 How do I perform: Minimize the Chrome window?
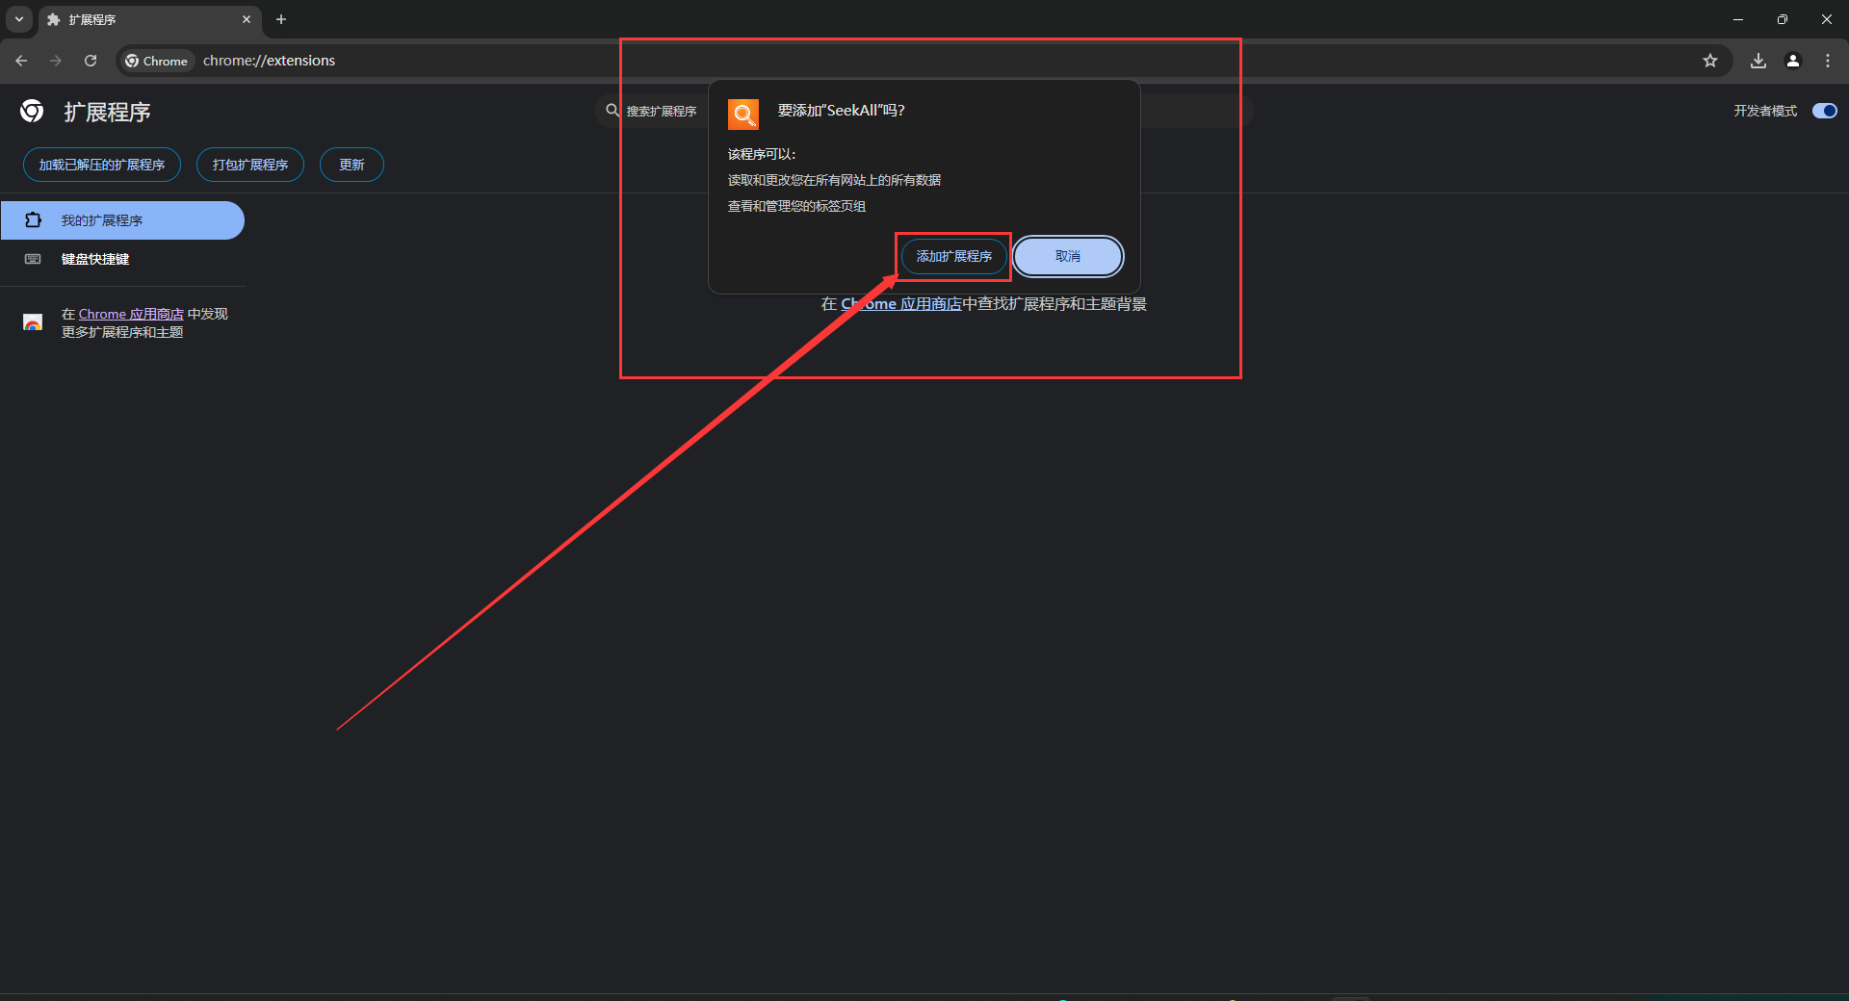1738,19
